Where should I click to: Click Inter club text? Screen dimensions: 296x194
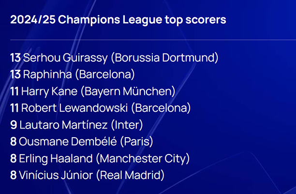pos(127,125)
